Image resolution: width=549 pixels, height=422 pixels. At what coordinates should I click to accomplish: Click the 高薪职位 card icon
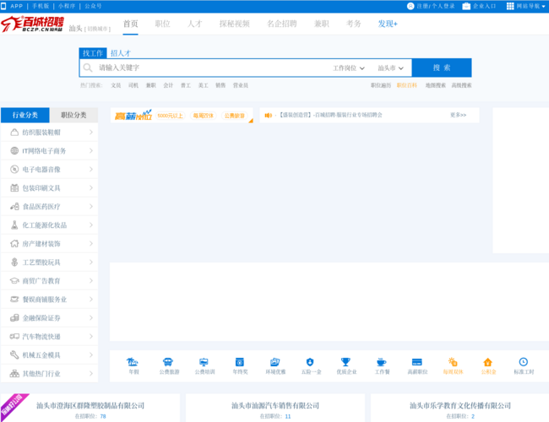click(x=417, y=362)
